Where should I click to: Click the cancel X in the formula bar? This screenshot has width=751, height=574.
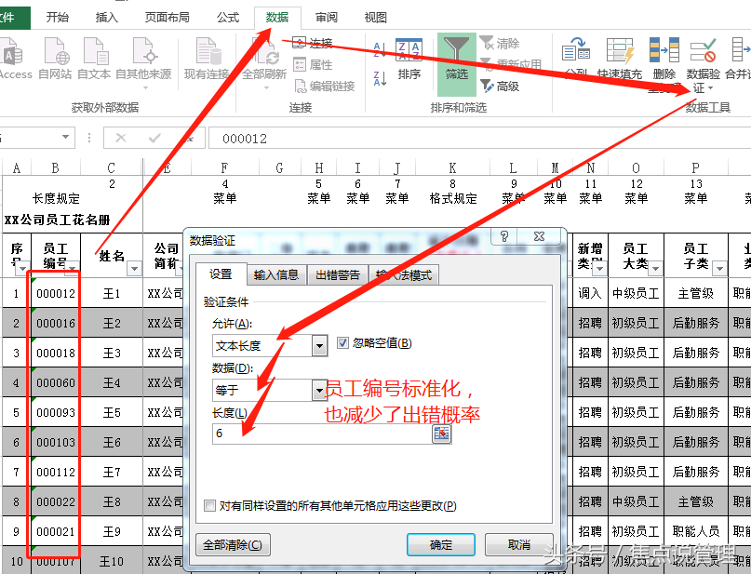coord(121,139)
